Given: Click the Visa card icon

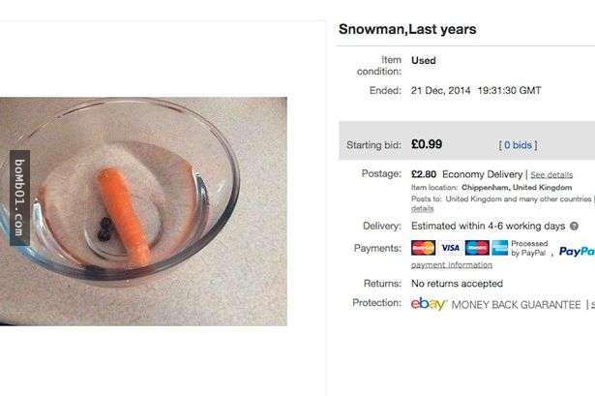Looking at the screenshot, I should click(450, 247).
